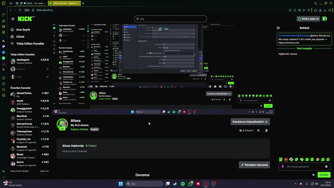Click the KICKs Satın Al button

(308, 19)
